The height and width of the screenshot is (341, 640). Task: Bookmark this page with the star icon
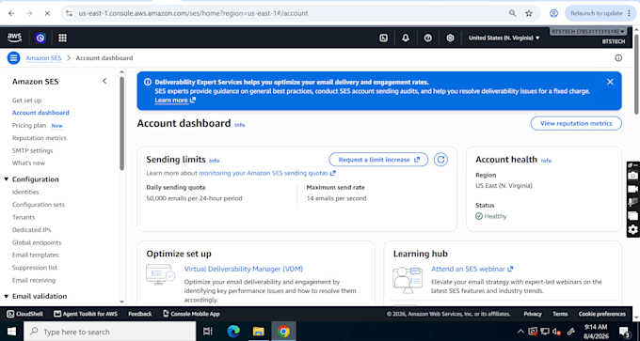pyautogui.click(x=529, y=13)
